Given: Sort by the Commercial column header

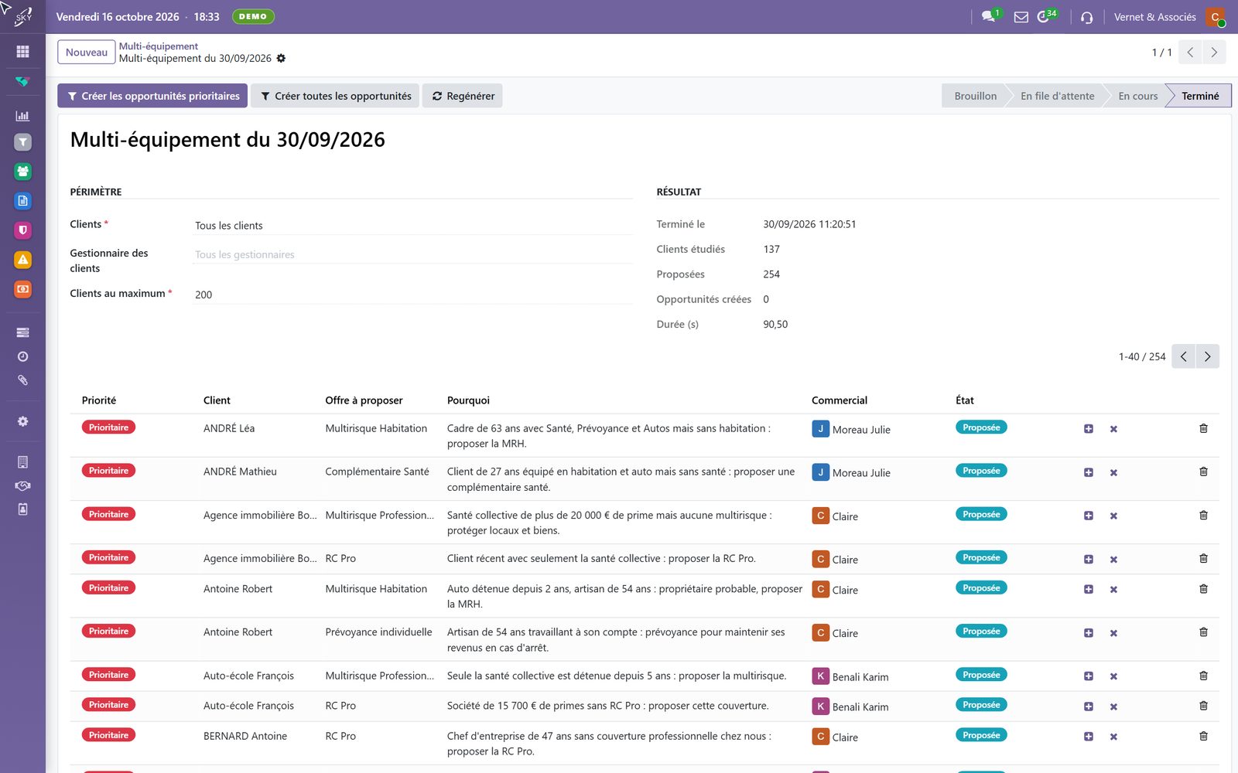Looking at the screenshot, I should click(x=840, y=400).
